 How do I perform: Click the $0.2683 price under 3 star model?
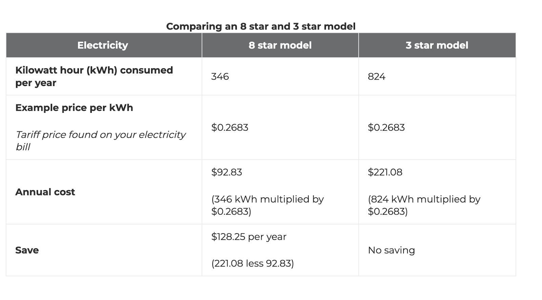386,128
